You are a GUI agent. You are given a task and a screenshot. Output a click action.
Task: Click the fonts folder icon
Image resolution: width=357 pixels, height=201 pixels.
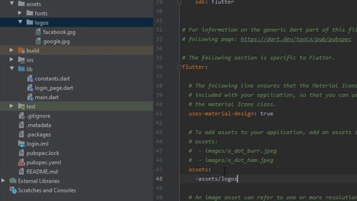30,13
